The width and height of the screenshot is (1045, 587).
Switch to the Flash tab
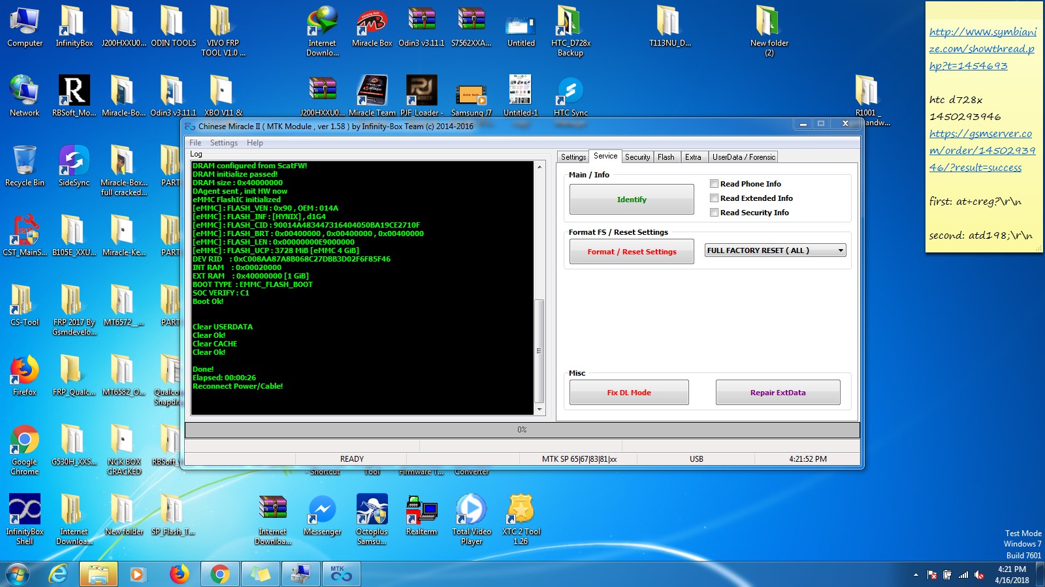[x=666, y=157]
